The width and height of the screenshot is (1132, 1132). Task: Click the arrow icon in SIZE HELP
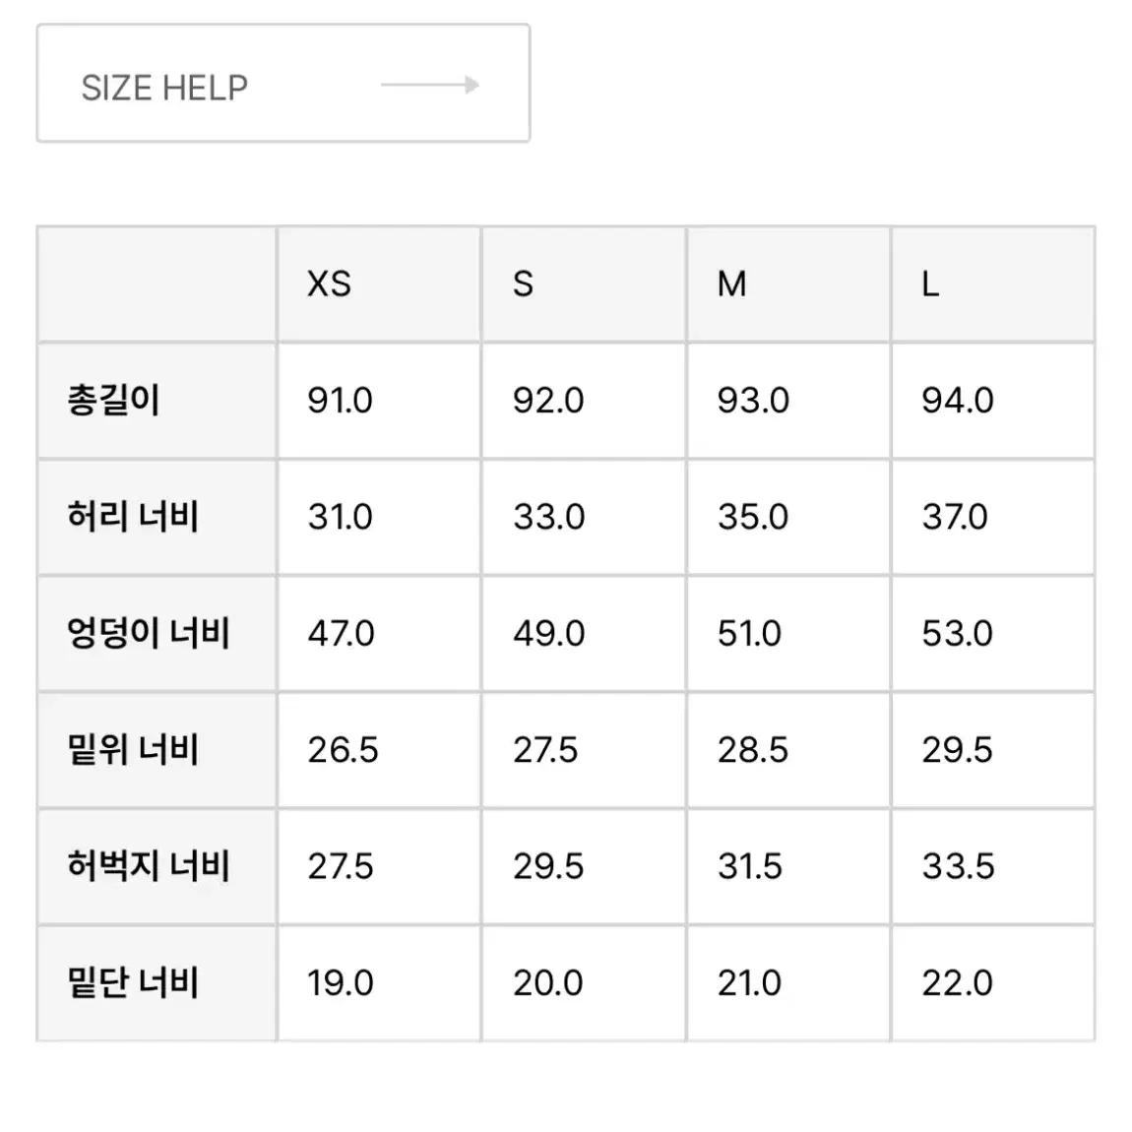pos(430,86)
